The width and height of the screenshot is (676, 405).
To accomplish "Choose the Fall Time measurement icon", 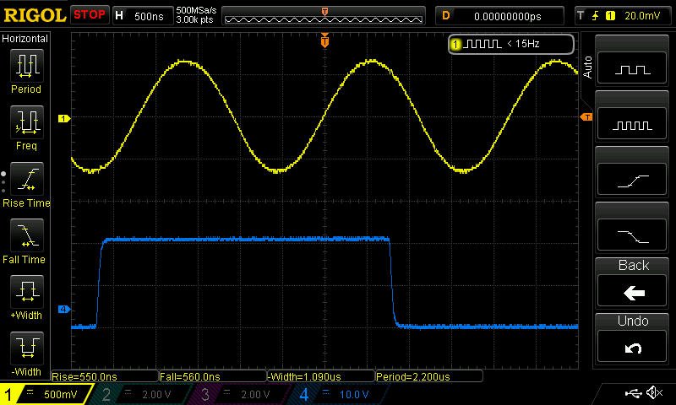I will (x=27, y=235).
